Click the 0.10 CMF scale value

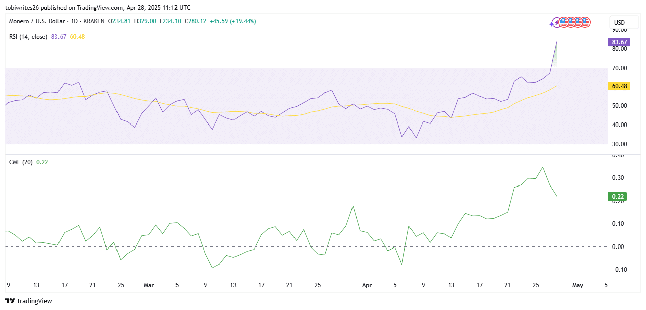(x=619, y=224)
